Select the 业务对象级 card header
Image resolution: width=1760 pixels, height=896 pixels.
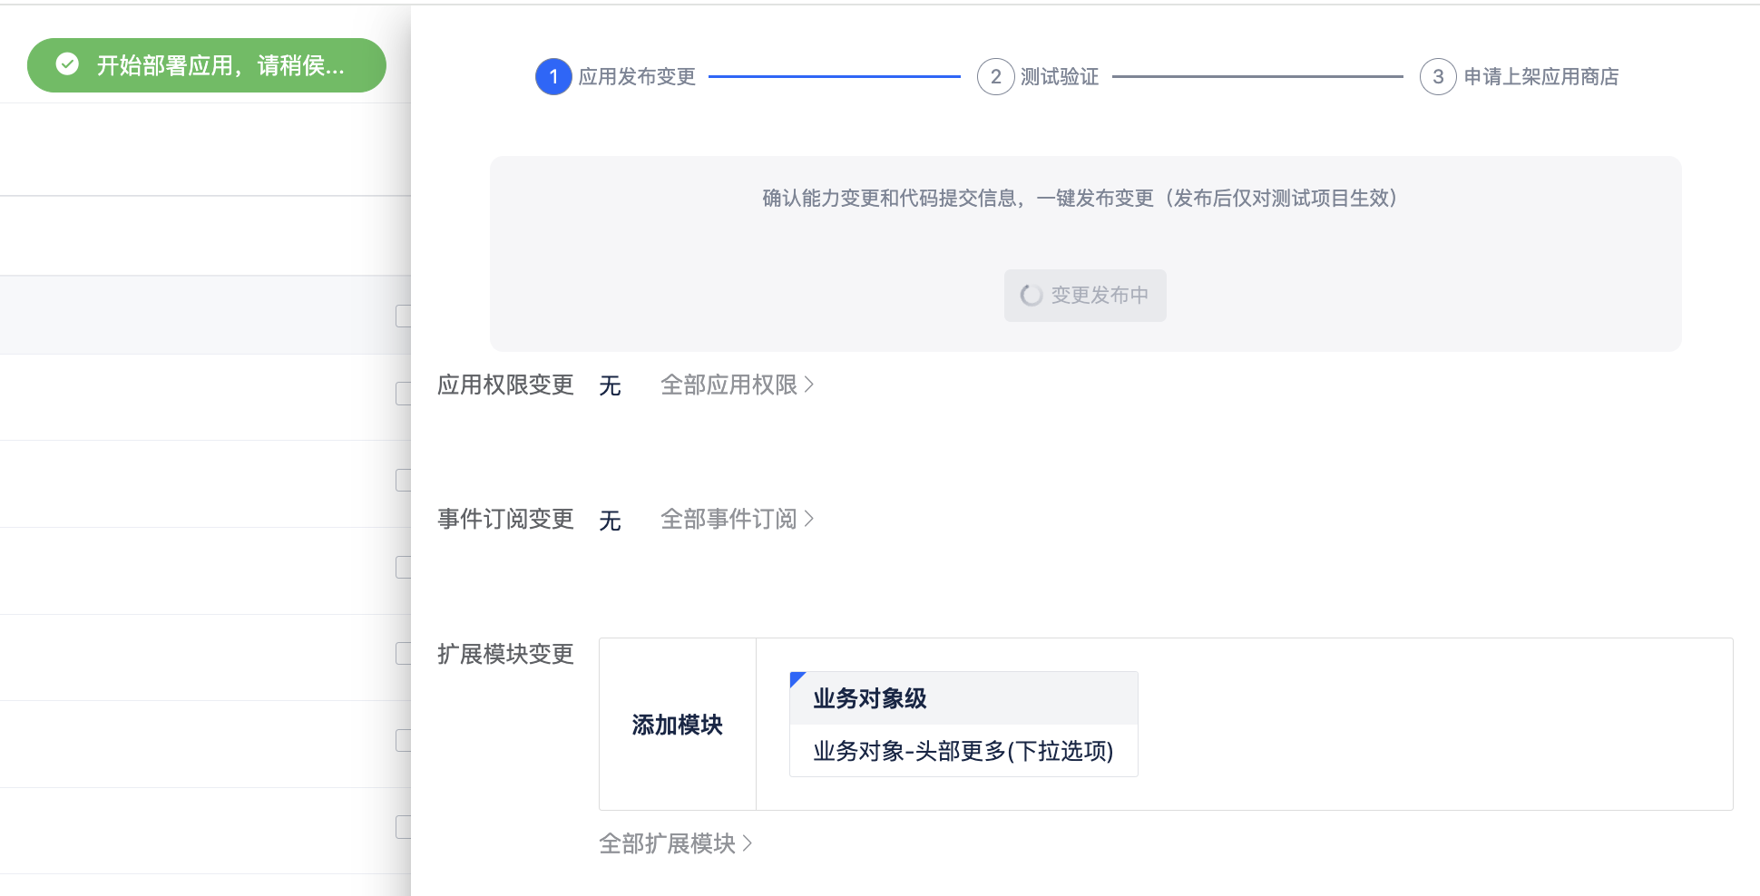[963, 698]
